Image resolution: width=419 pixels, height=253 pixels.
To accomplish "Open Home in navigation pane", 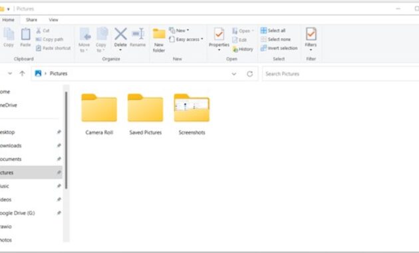I will point(5,92).
